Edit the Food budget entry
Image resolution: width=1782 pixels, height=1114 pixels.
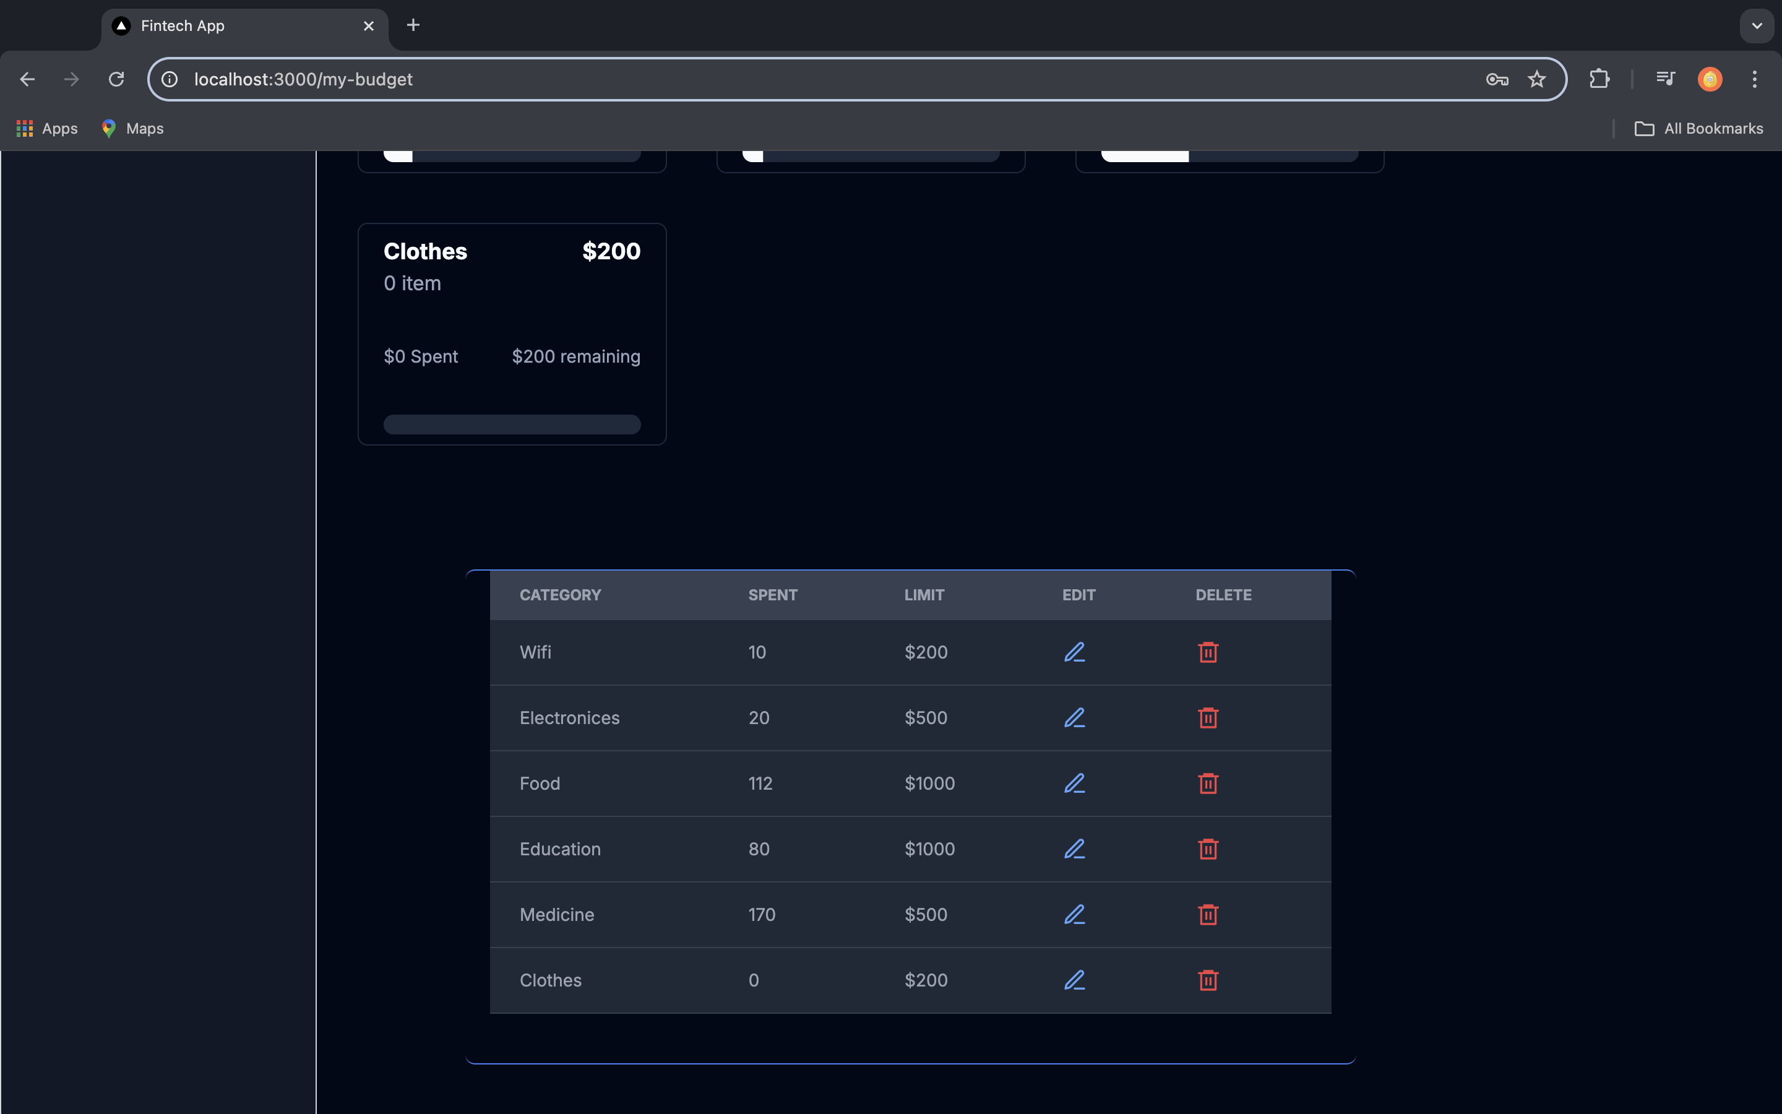click(1074, 783)
